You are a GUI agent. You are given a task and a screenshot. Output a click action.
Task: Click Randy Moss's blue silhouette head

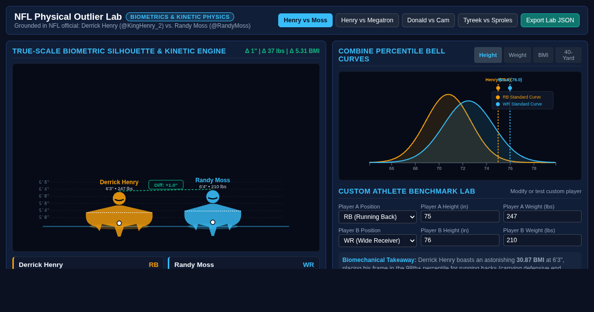point(213,197)
